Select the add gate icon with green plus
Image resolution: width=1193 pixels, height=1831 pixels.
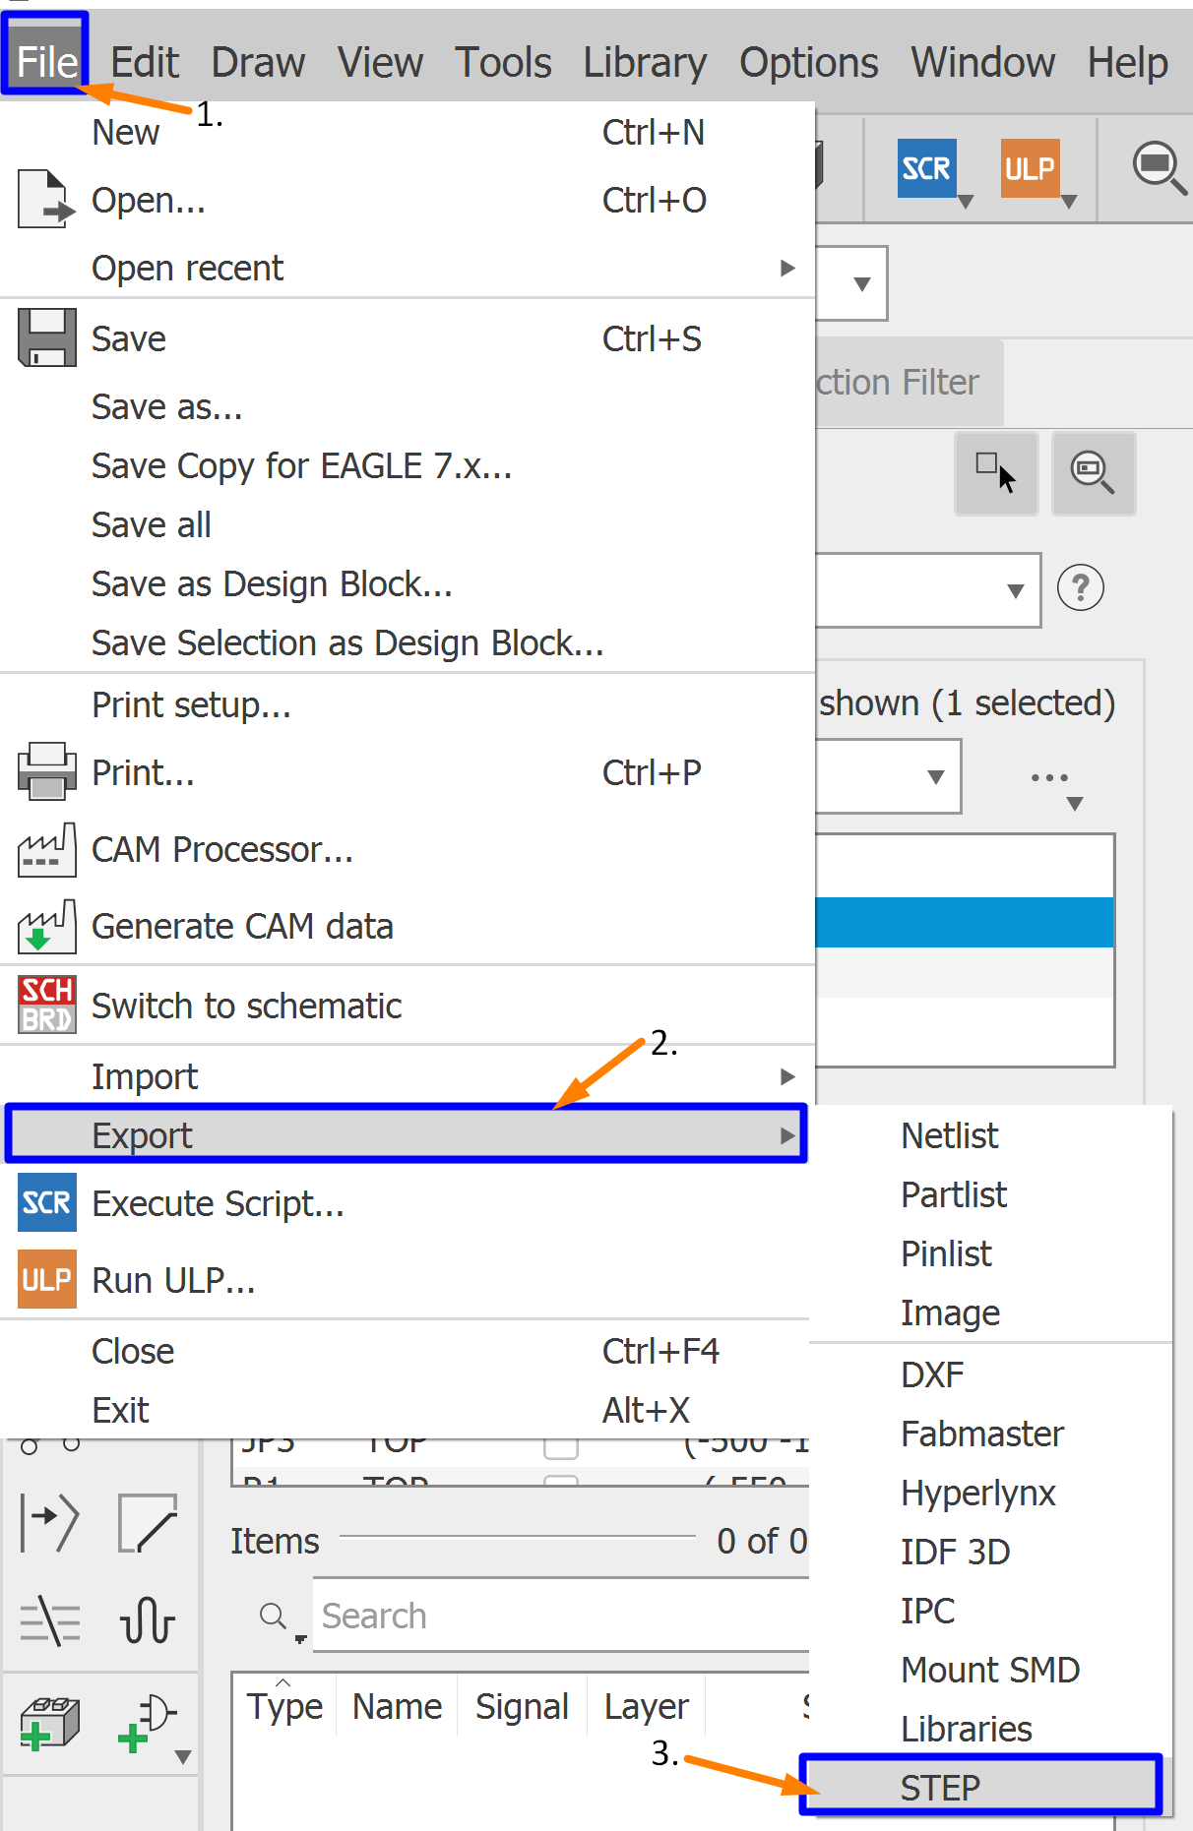[148, 1723]
